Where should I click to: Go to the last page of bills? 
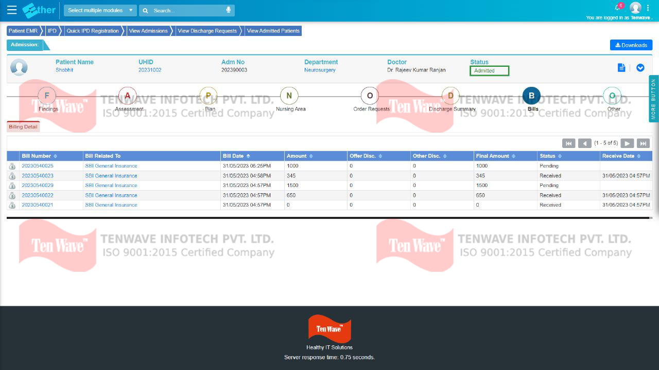(x=643, y=143)
